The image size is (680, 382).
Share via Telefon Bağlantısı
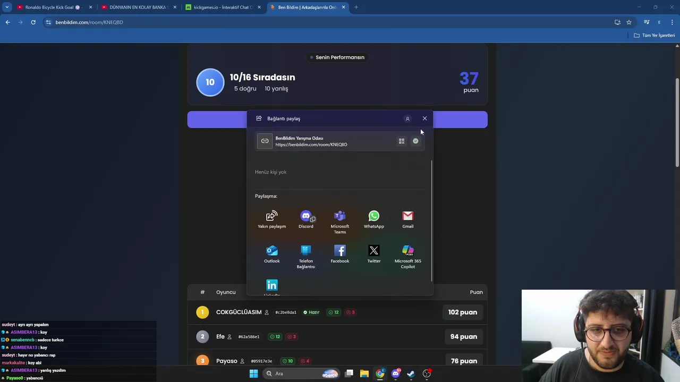[306, 257]
